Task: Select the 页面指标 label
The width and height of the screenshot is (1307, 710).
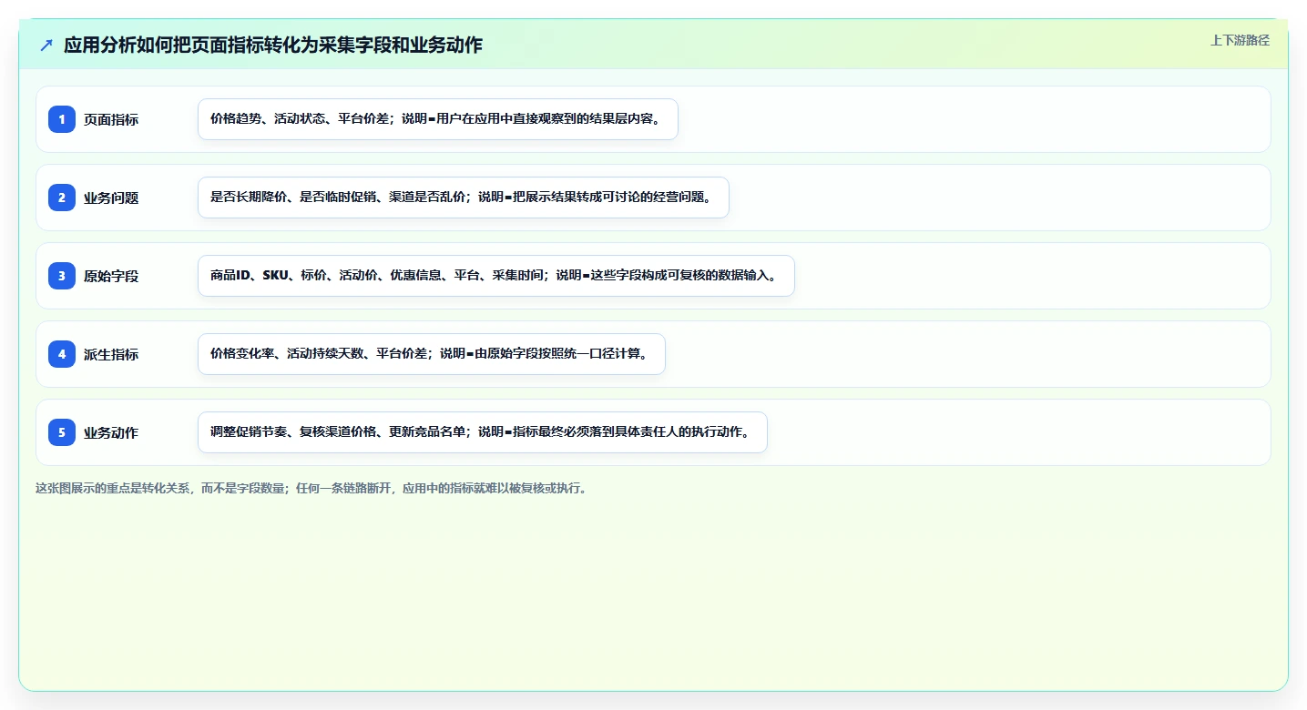Action: point(111,119)
